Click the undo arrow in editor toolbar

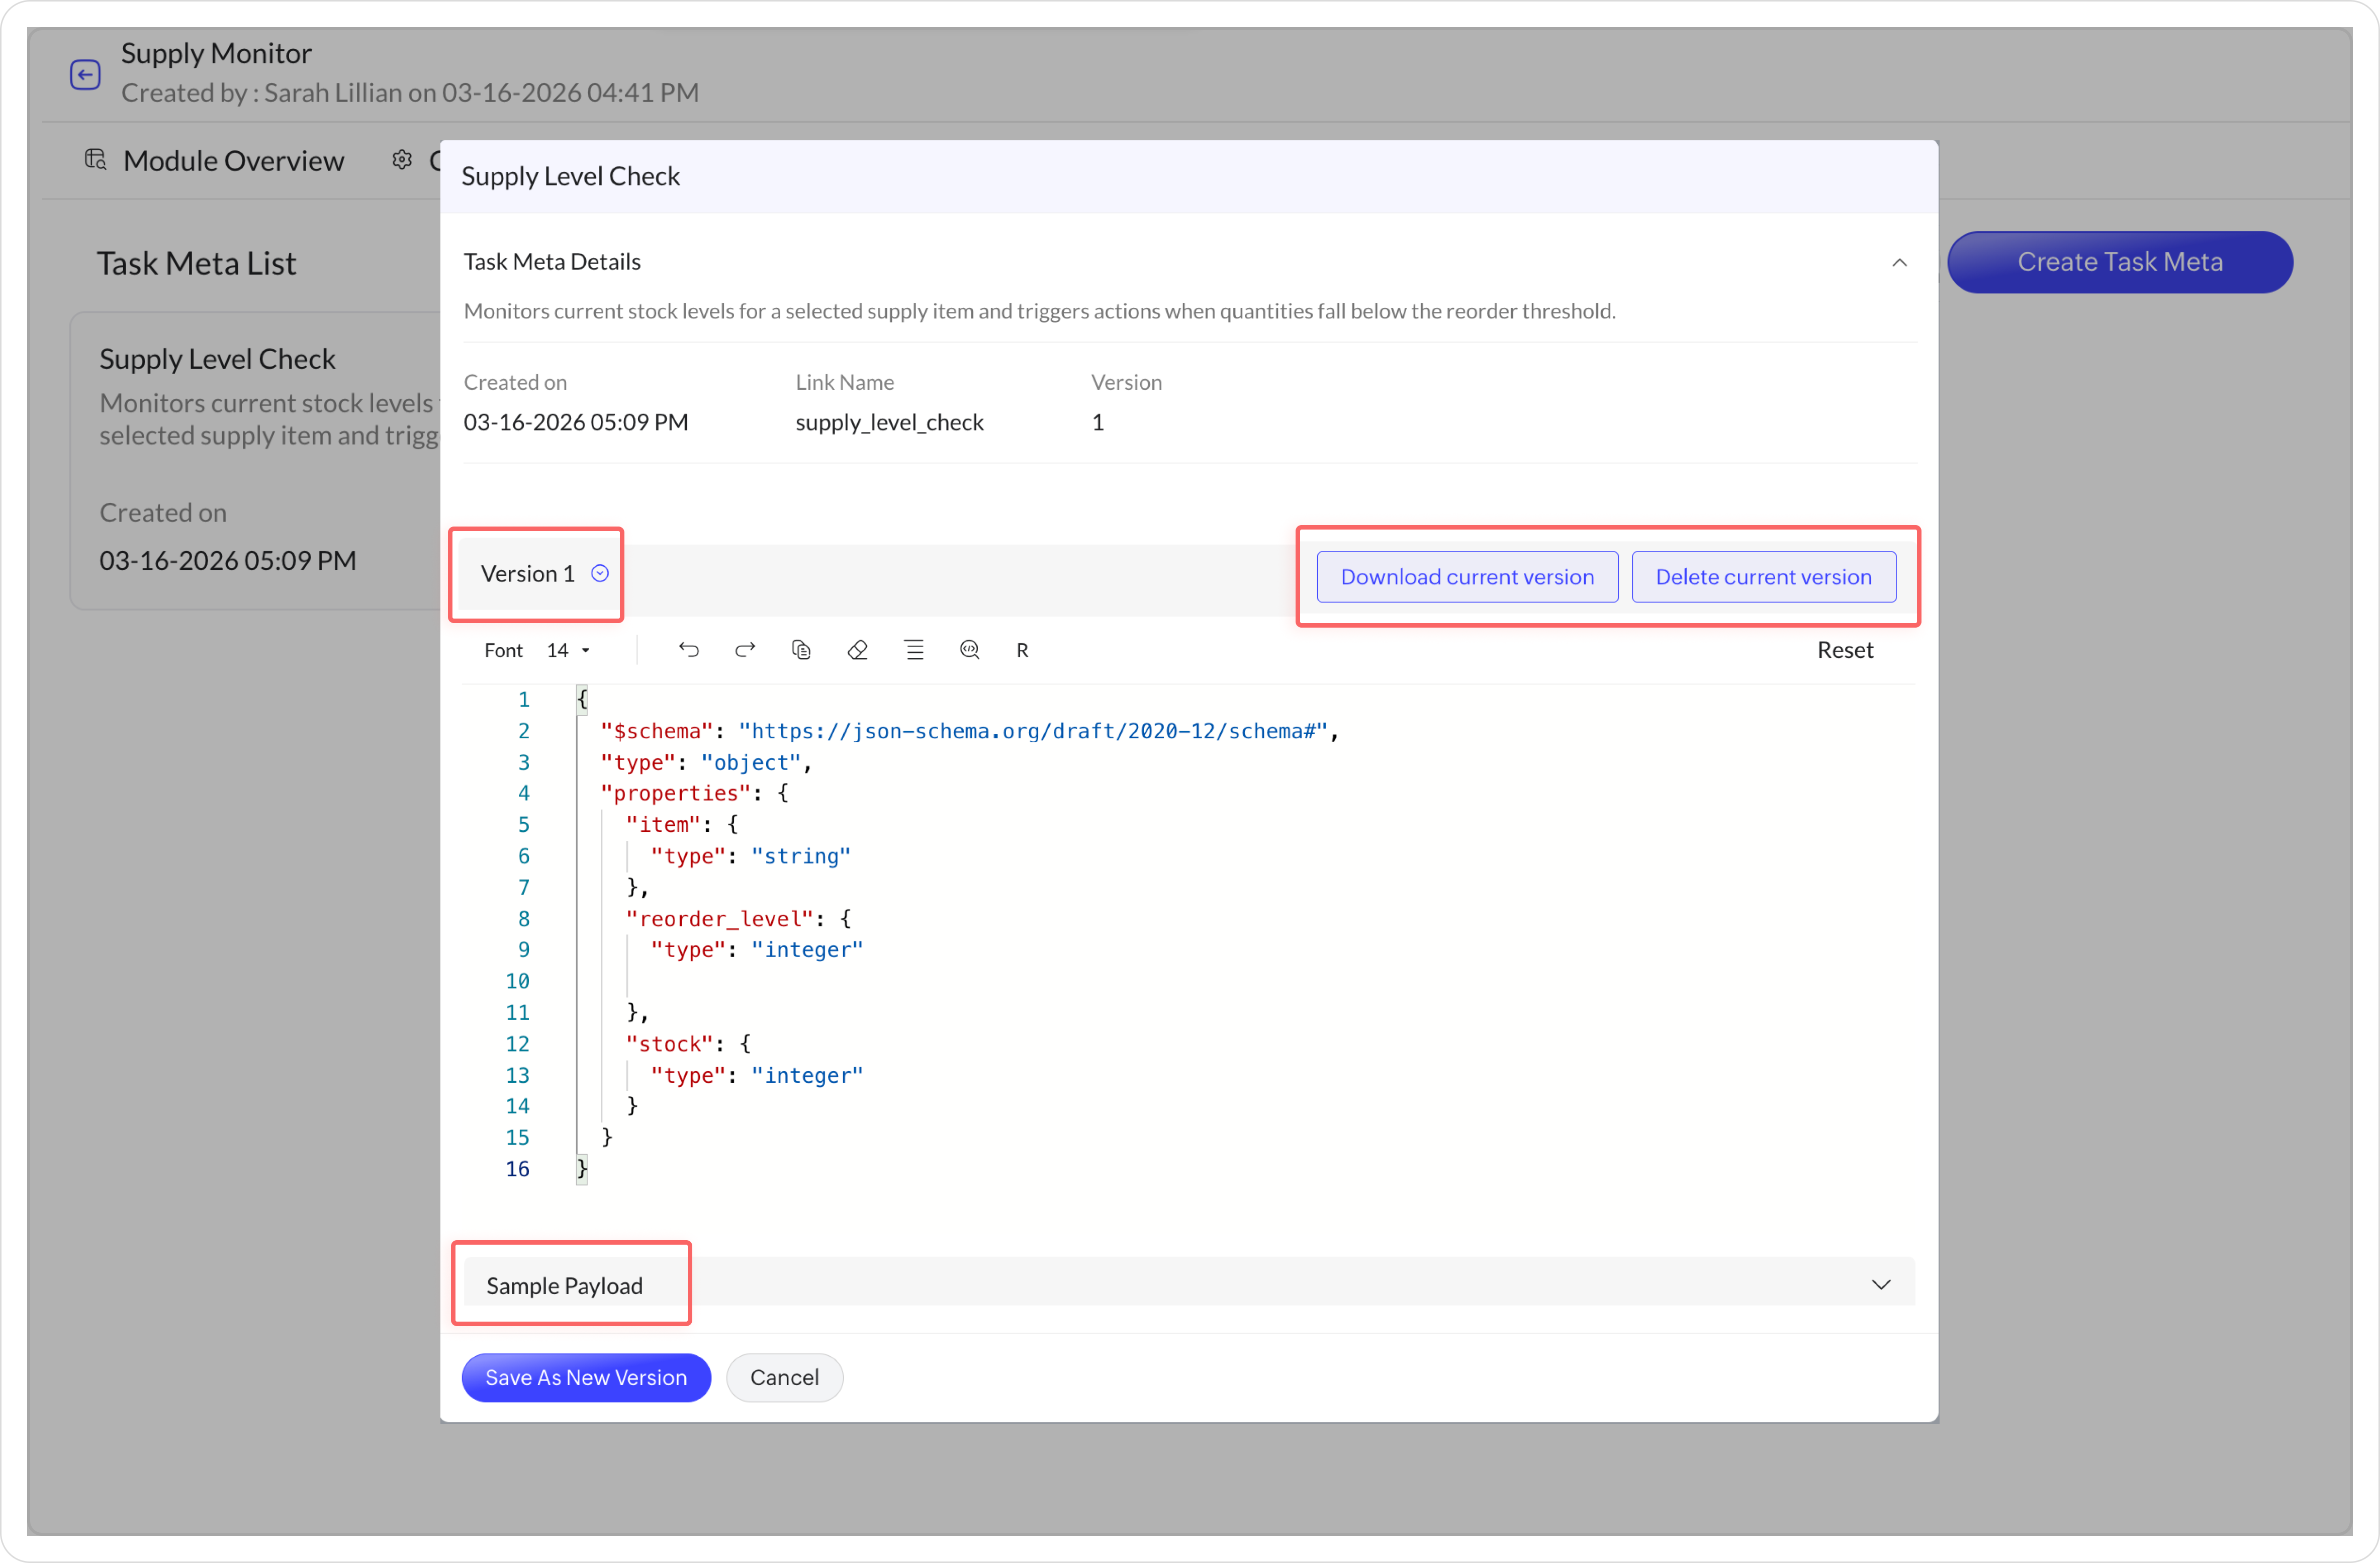(688, 650)
